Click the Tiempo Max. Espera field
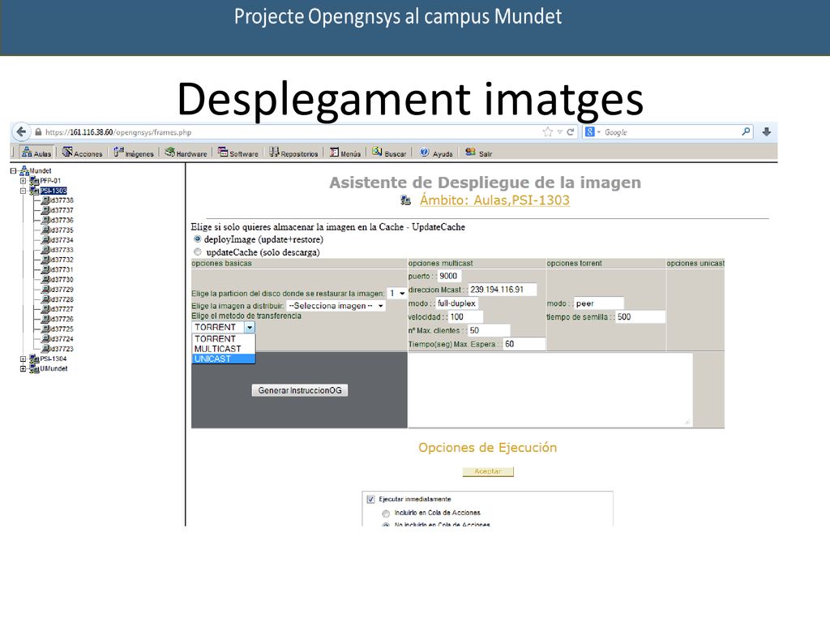Screen dimensions: 830x623 coord(524,344)
